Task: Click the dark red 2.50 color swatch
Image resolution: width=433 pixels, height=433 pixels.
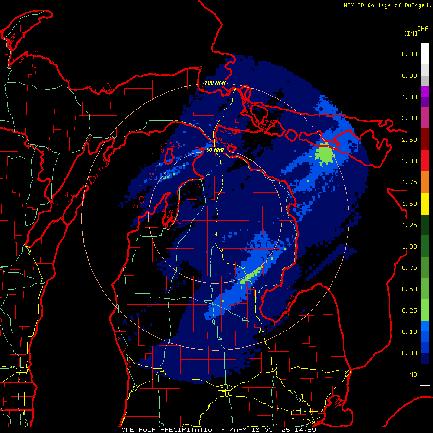Action: pyautogui.click(x=425, y=140)
